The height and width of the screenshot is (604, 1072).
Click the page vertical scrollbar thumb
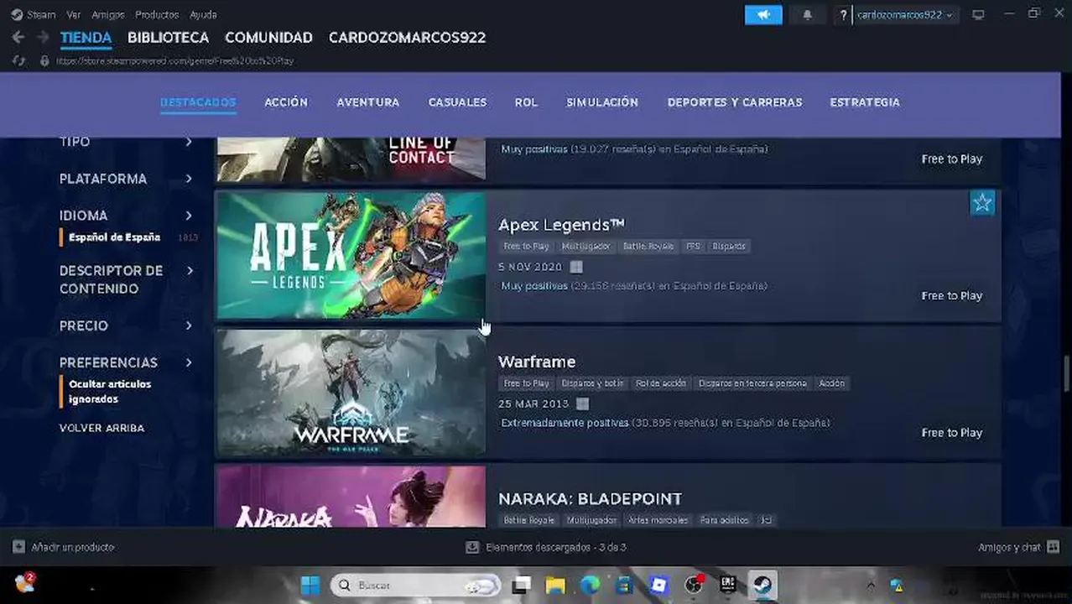click(x=1067, y=373)
